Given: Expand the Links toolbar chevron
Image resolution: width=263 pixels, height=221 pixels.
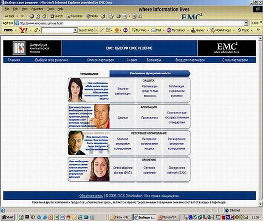Looking at the screenshot, I should [261, 22].
